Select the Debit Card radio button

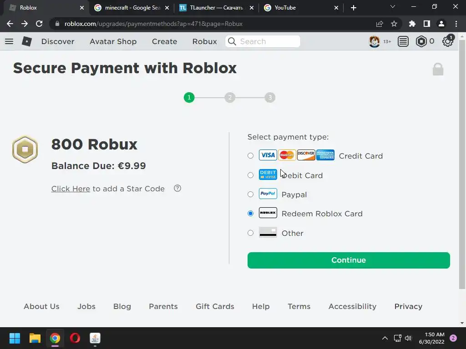pos(251,175)
